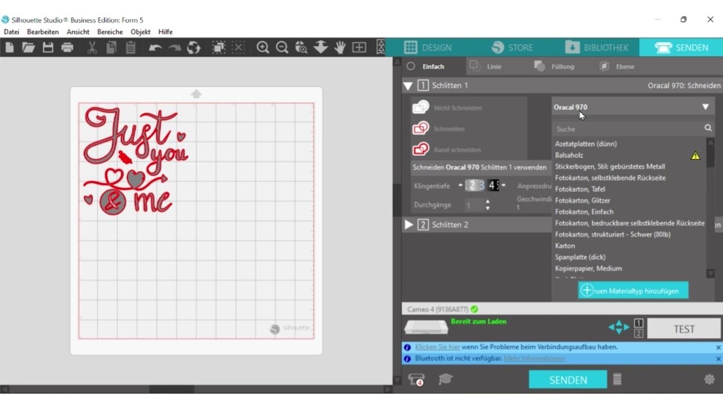Image resolution: width=723 pixels, height=407 pixels.
Task: Copy selection with the copy icon
Action: point(111,47)
